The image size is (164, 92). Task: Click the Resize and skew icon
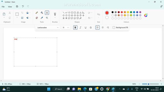[22, 18]
